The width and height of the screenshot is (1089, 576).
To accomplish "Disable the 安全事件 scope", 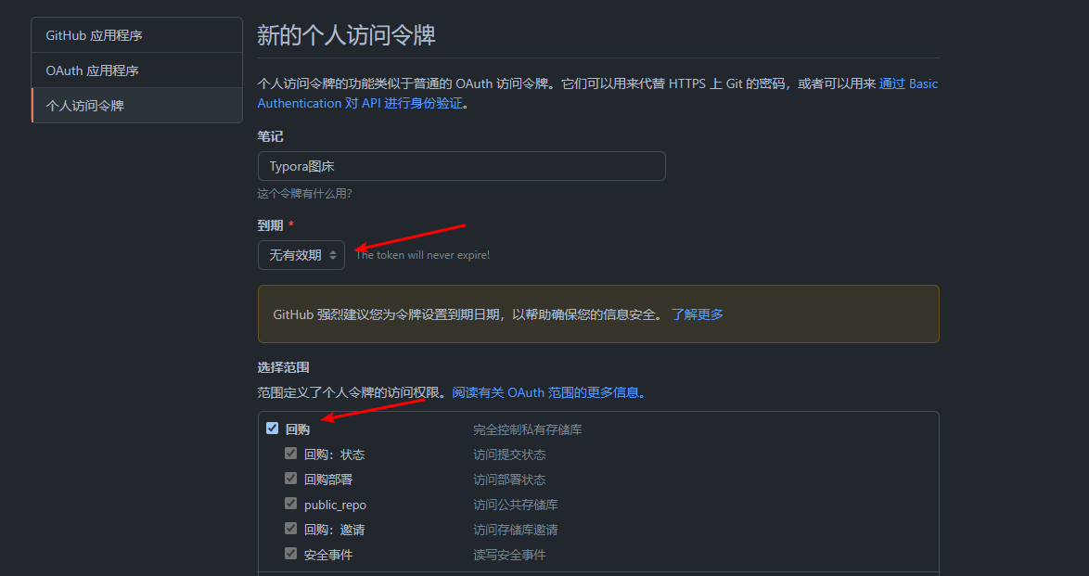I will (x=291, y=554).
